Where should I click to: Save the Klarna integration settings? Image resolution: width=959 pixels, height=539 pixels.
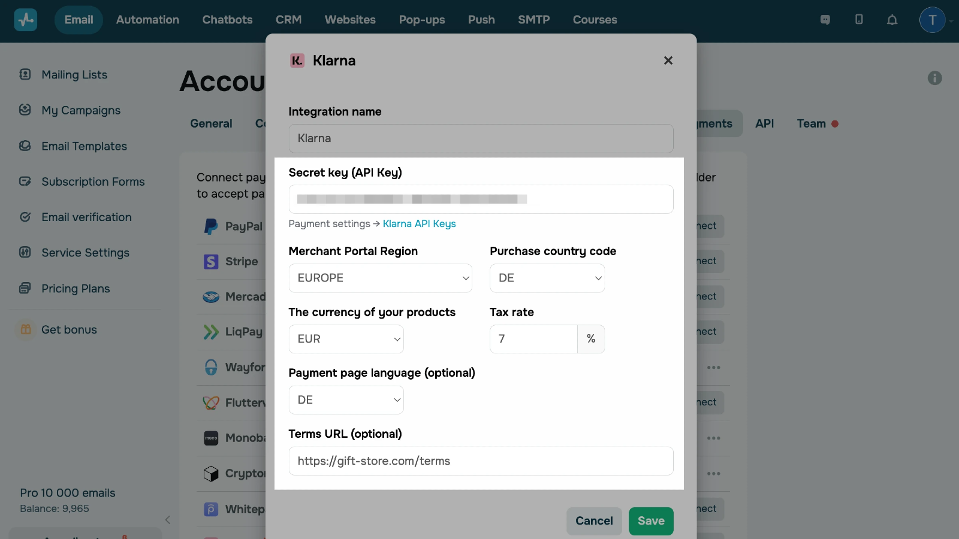click(x=650, y=521)
